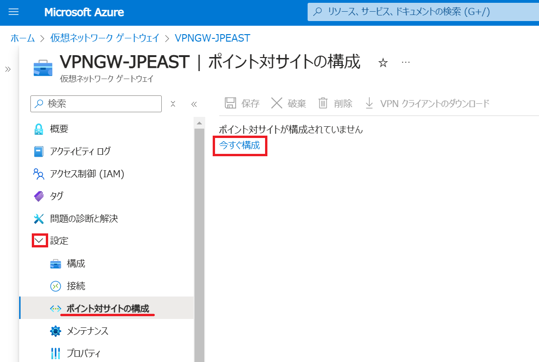Click the gateway resource icon beside title
Screen dimensions: 539x362
43,68
